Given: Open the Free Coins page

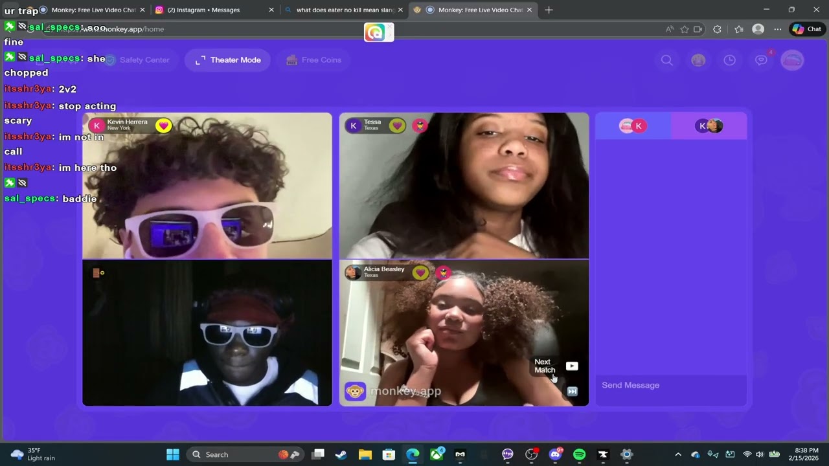Looking at the screenshot, I should 313,60.
